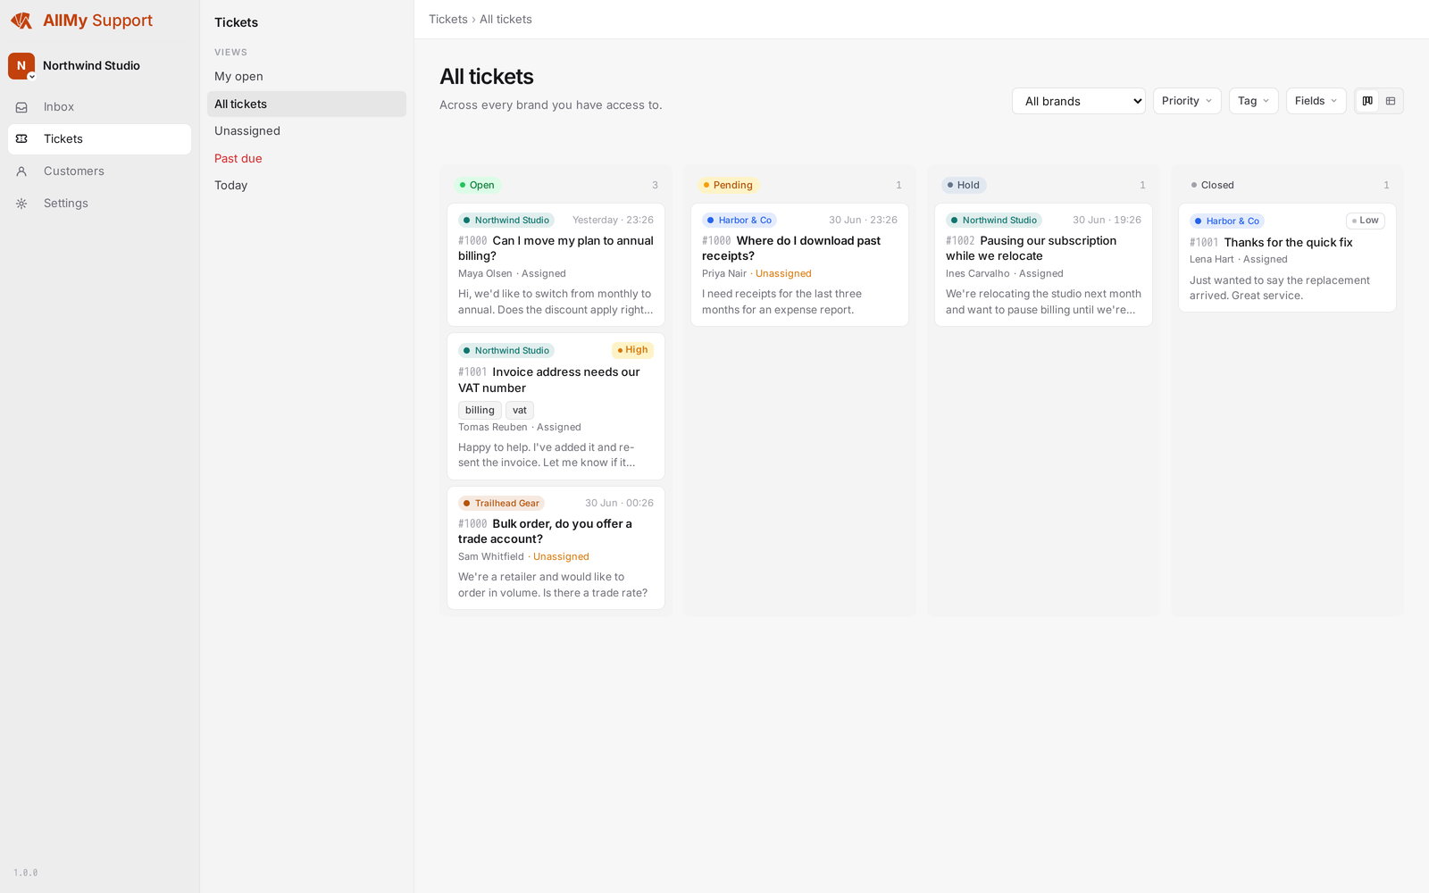This screenshot has width=1429, height=893.
Task: Click the Closed column status label
Action: (1212, 185)
